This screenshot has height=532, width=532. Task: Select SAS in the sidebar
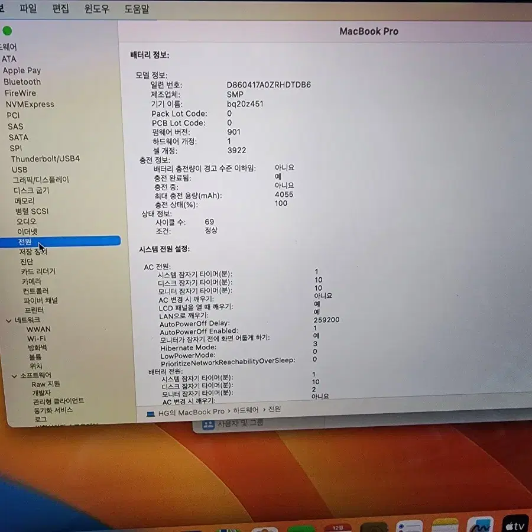pyautogui.click(x=15, y=126)
